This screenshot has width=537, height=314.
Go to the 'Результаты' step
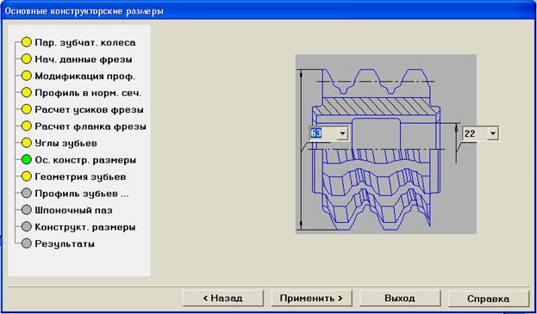click(65, 243)
